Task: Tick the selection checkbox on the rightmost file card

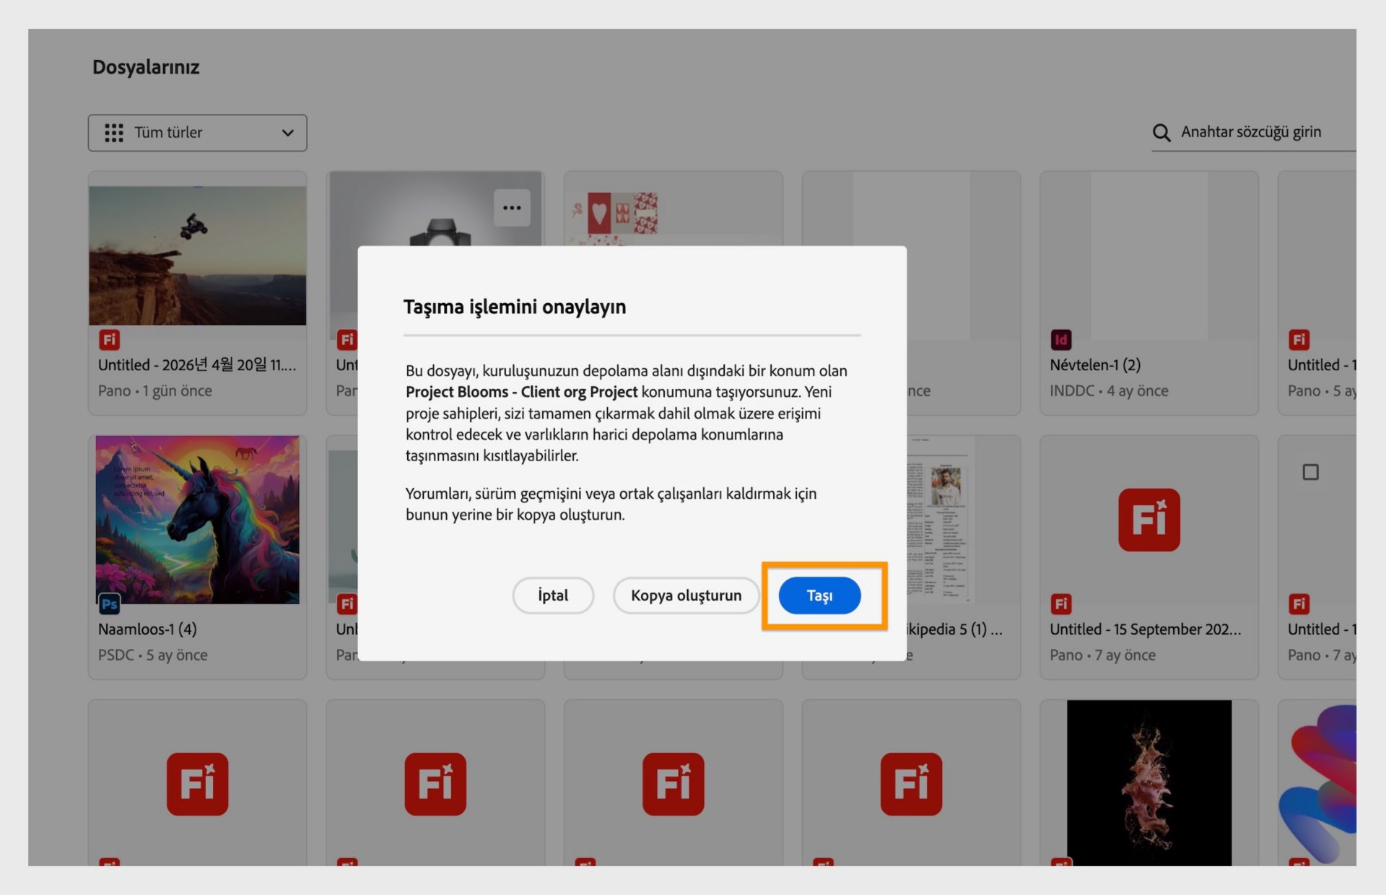Action: click(1310, 472)
